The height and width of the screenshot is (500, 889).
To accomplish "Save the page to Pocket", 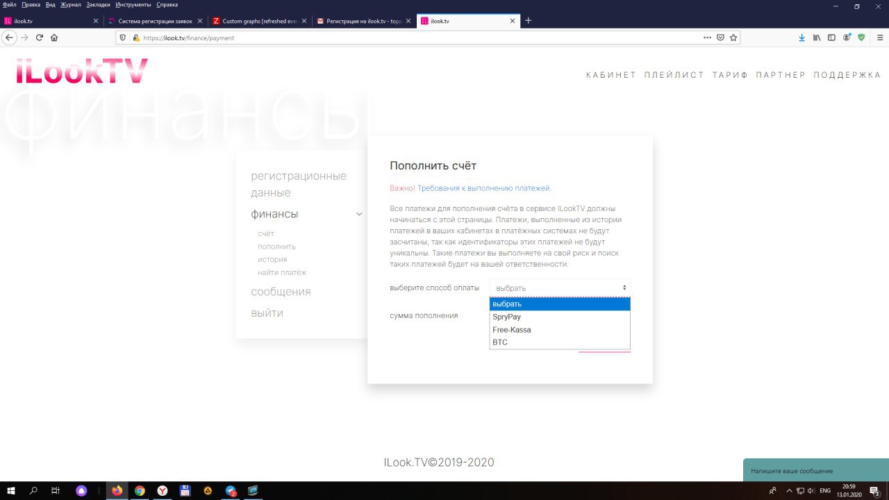I will 720,37.
